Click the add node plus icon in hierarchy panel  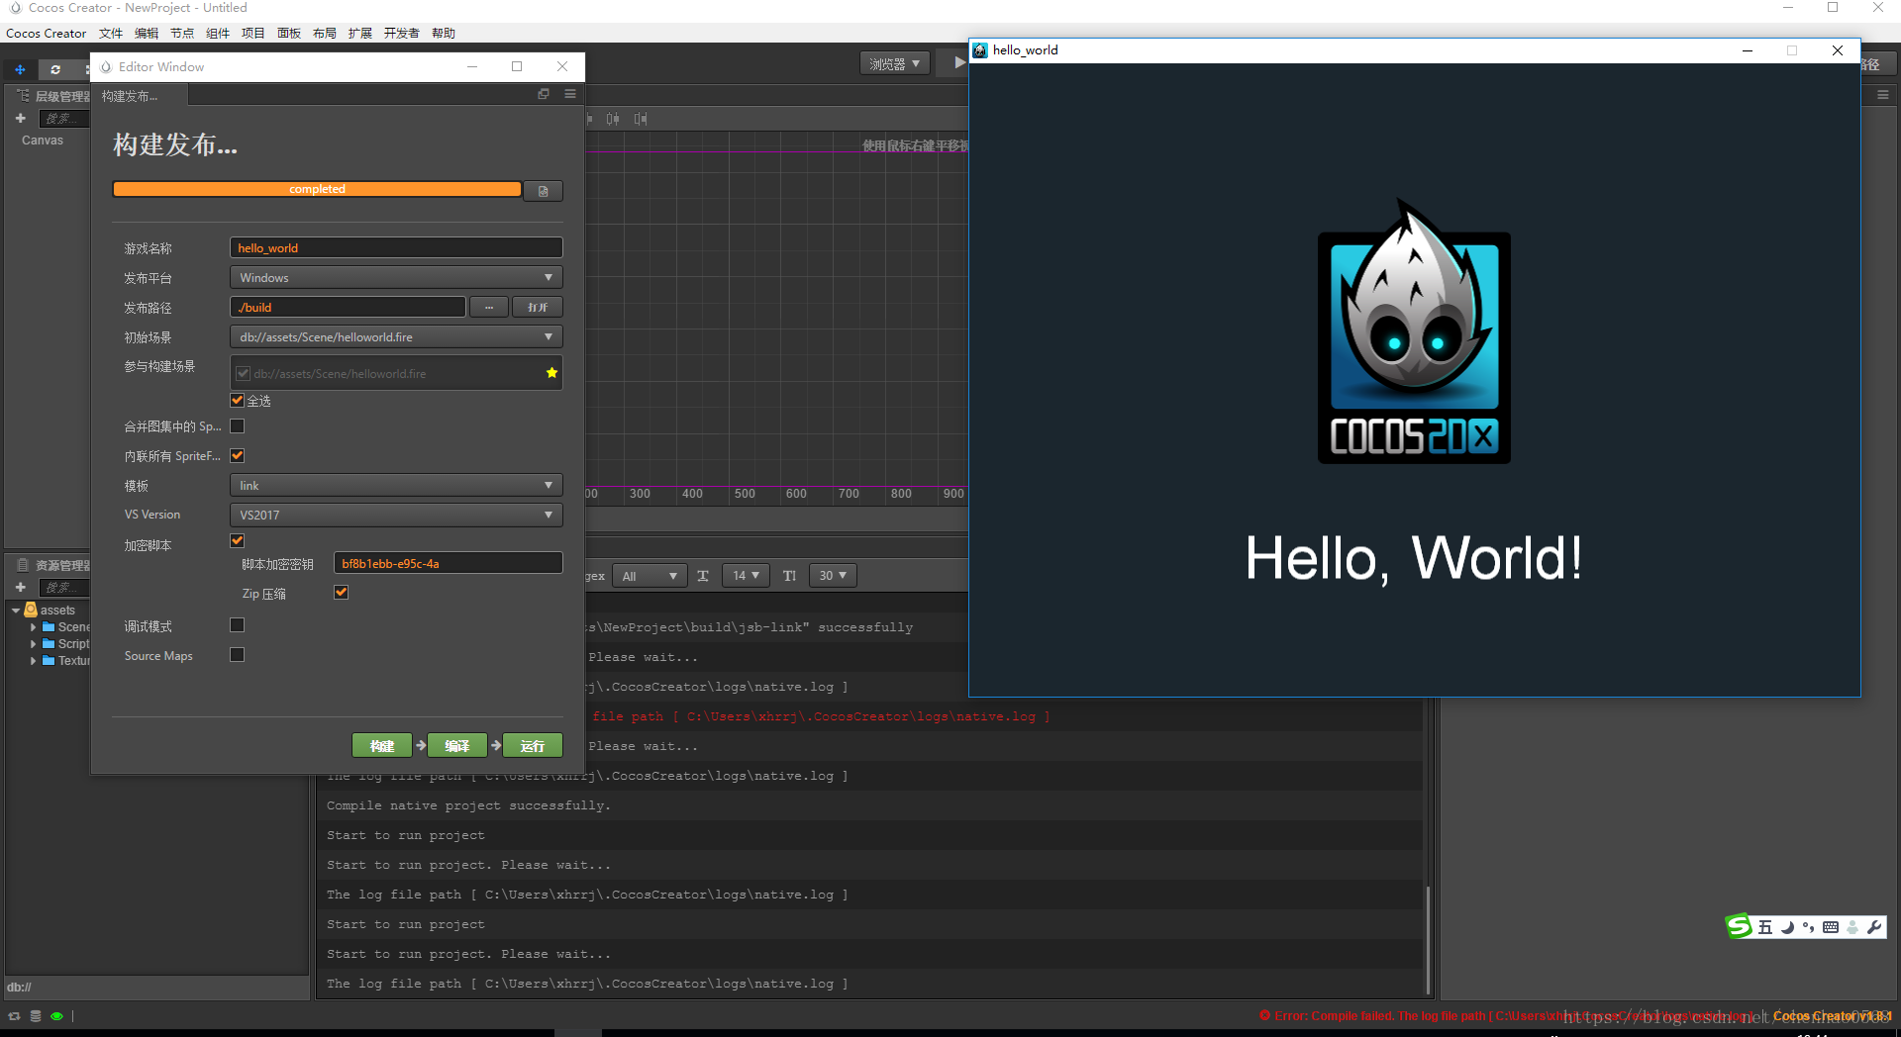coord(20,118)
